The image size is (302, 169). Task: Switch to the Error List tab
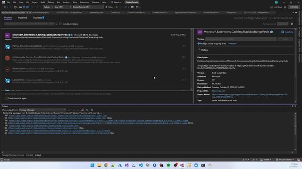[29, 155]
